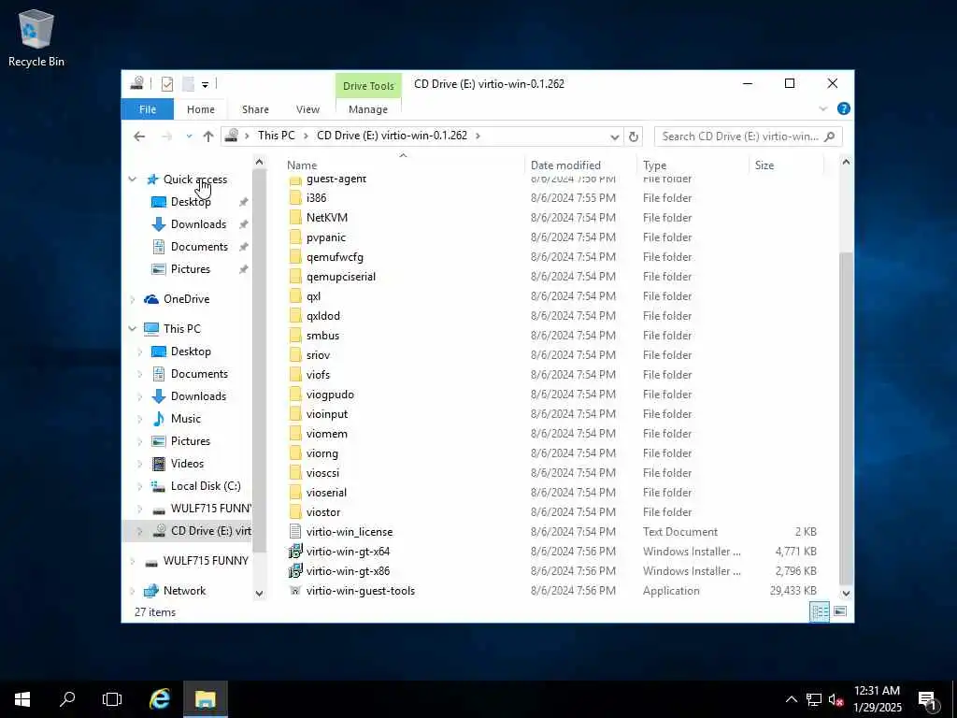The height and width of the screenshot is (718, 957).
Task: Click the Drive Tools contextual tab header
Action: (x=368, y=86)
